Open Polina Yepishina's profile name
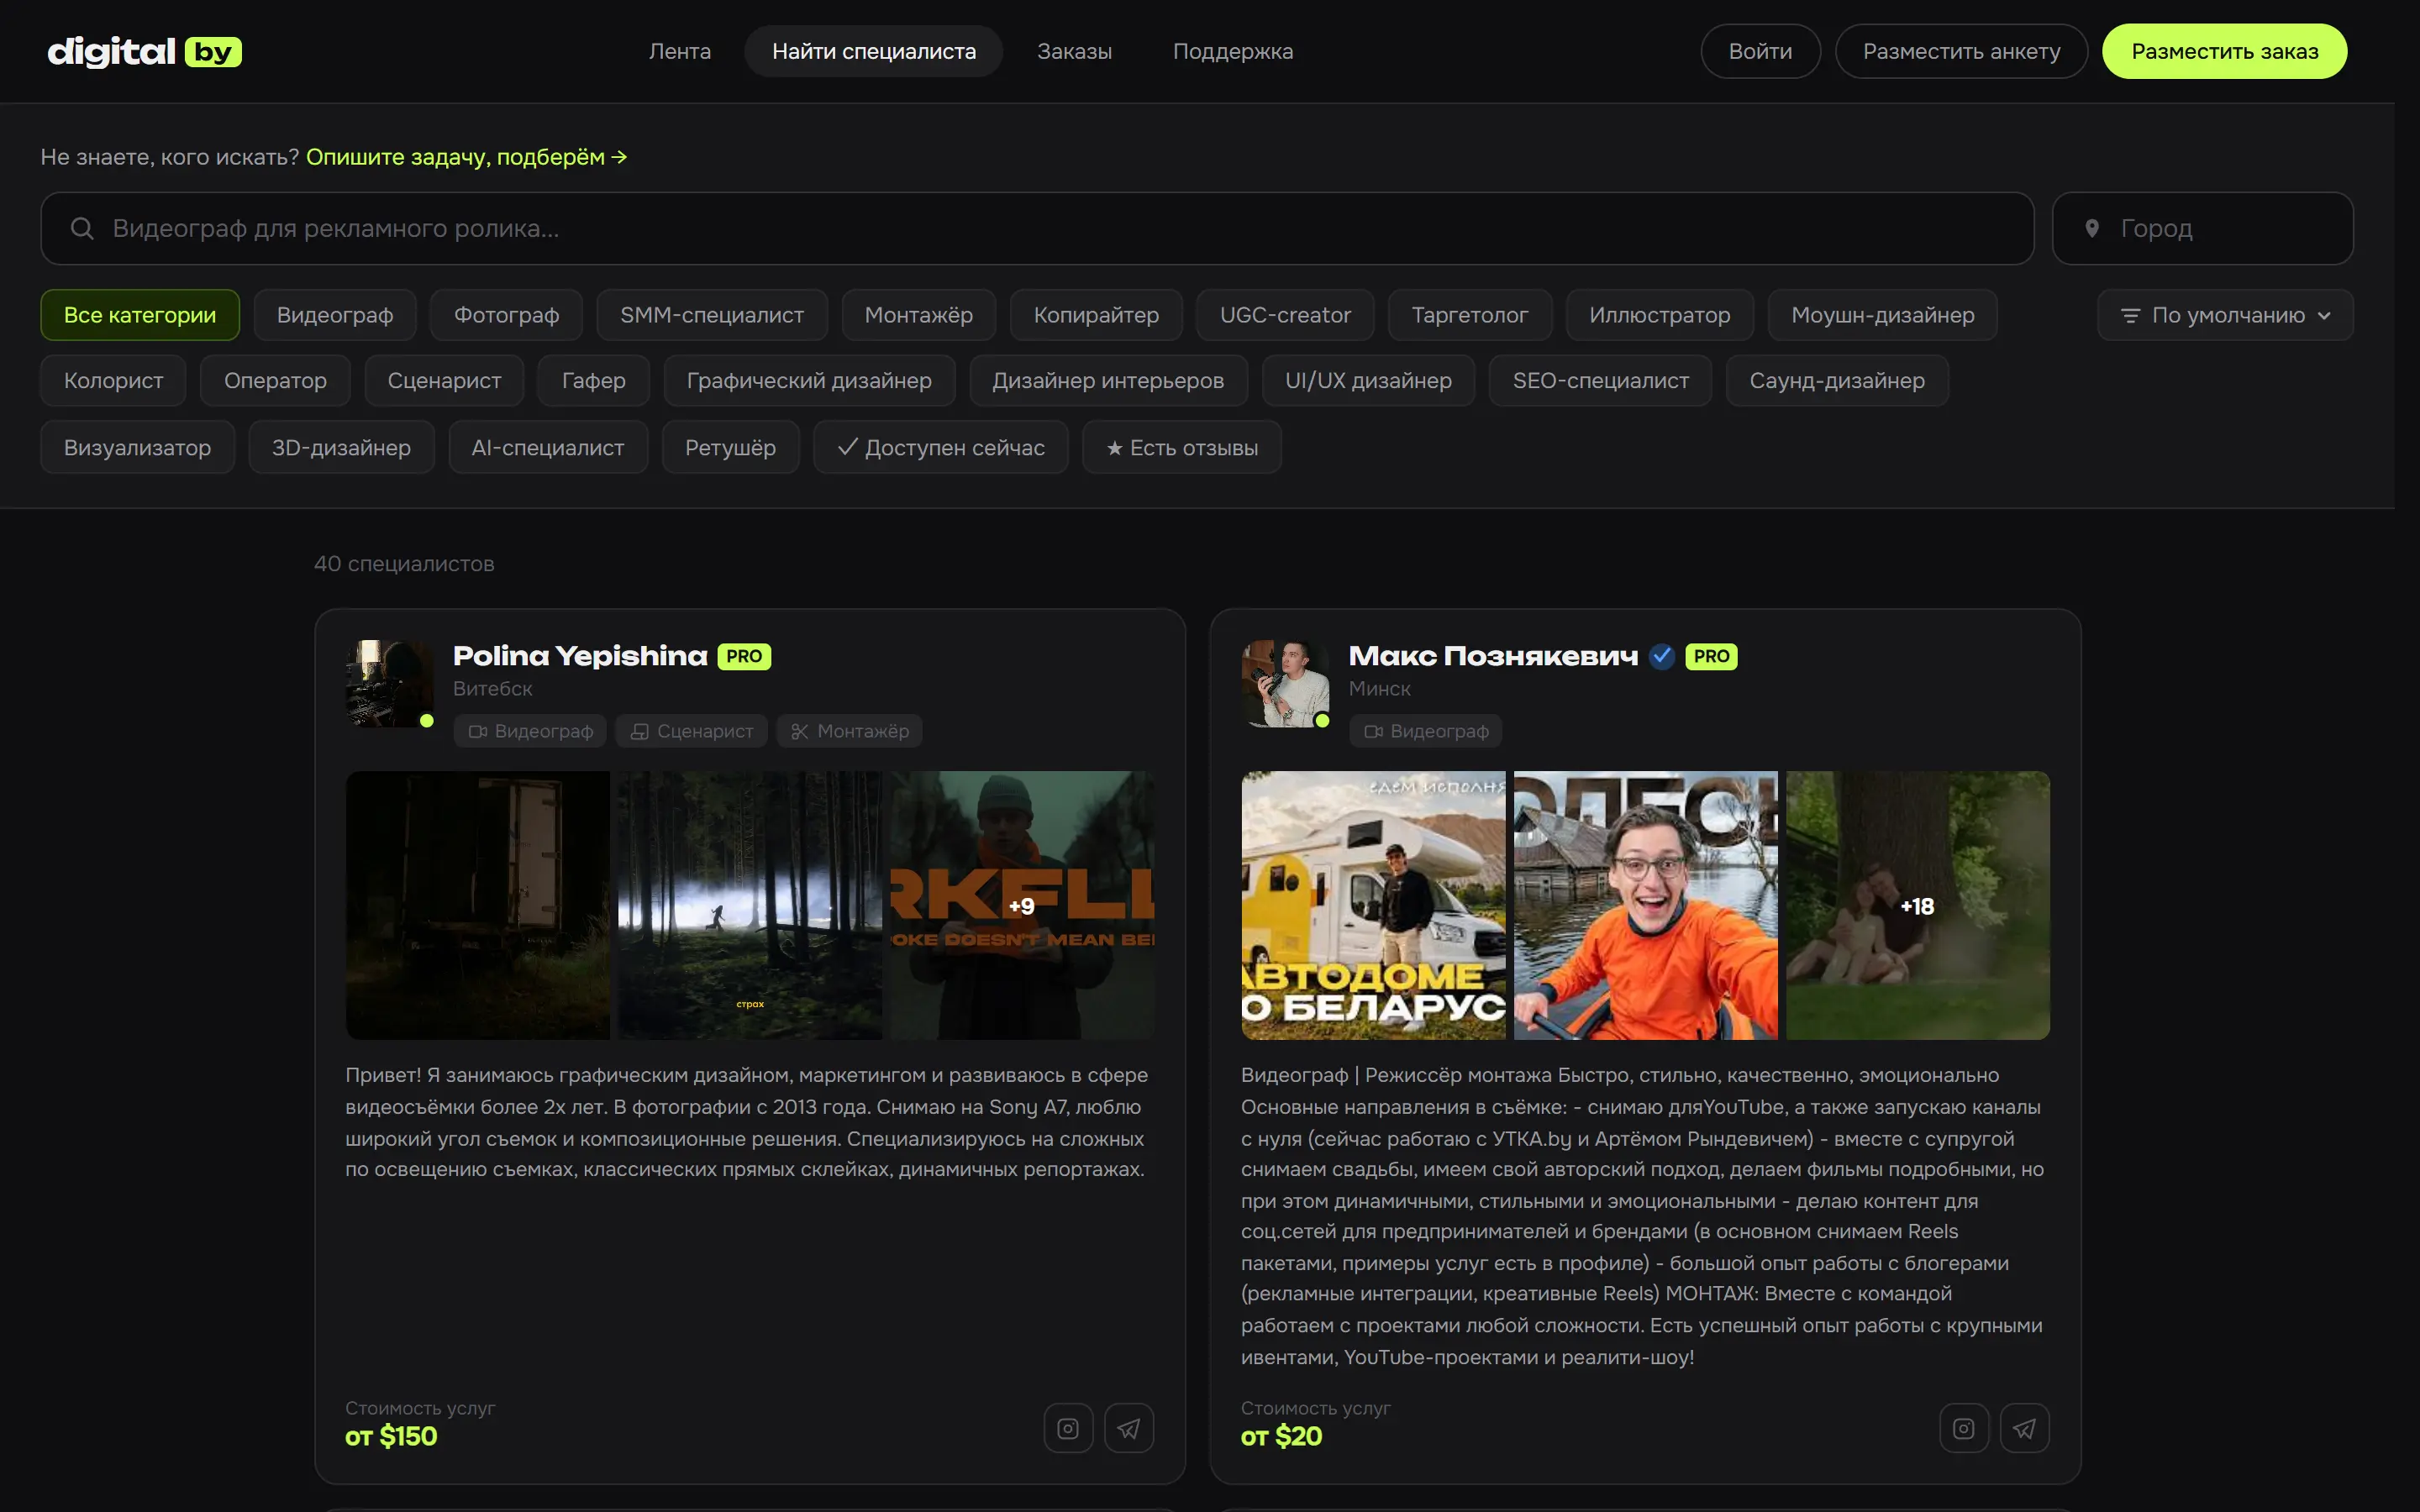The height and width of the screenshot is (1512, 2420). [x=580, y=656]
